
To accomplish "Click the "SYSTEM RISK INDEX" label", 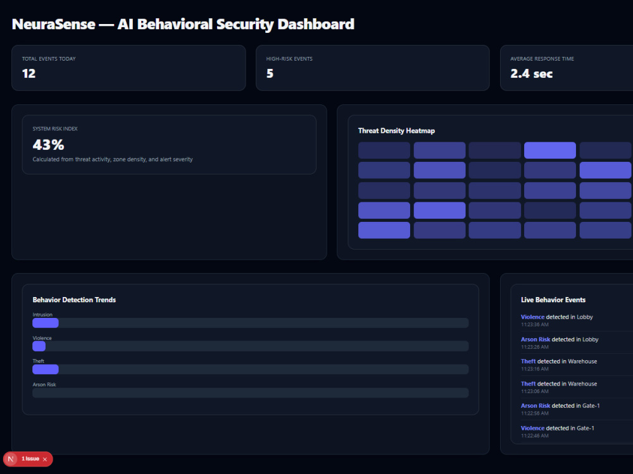I will [x=55, y=129].
